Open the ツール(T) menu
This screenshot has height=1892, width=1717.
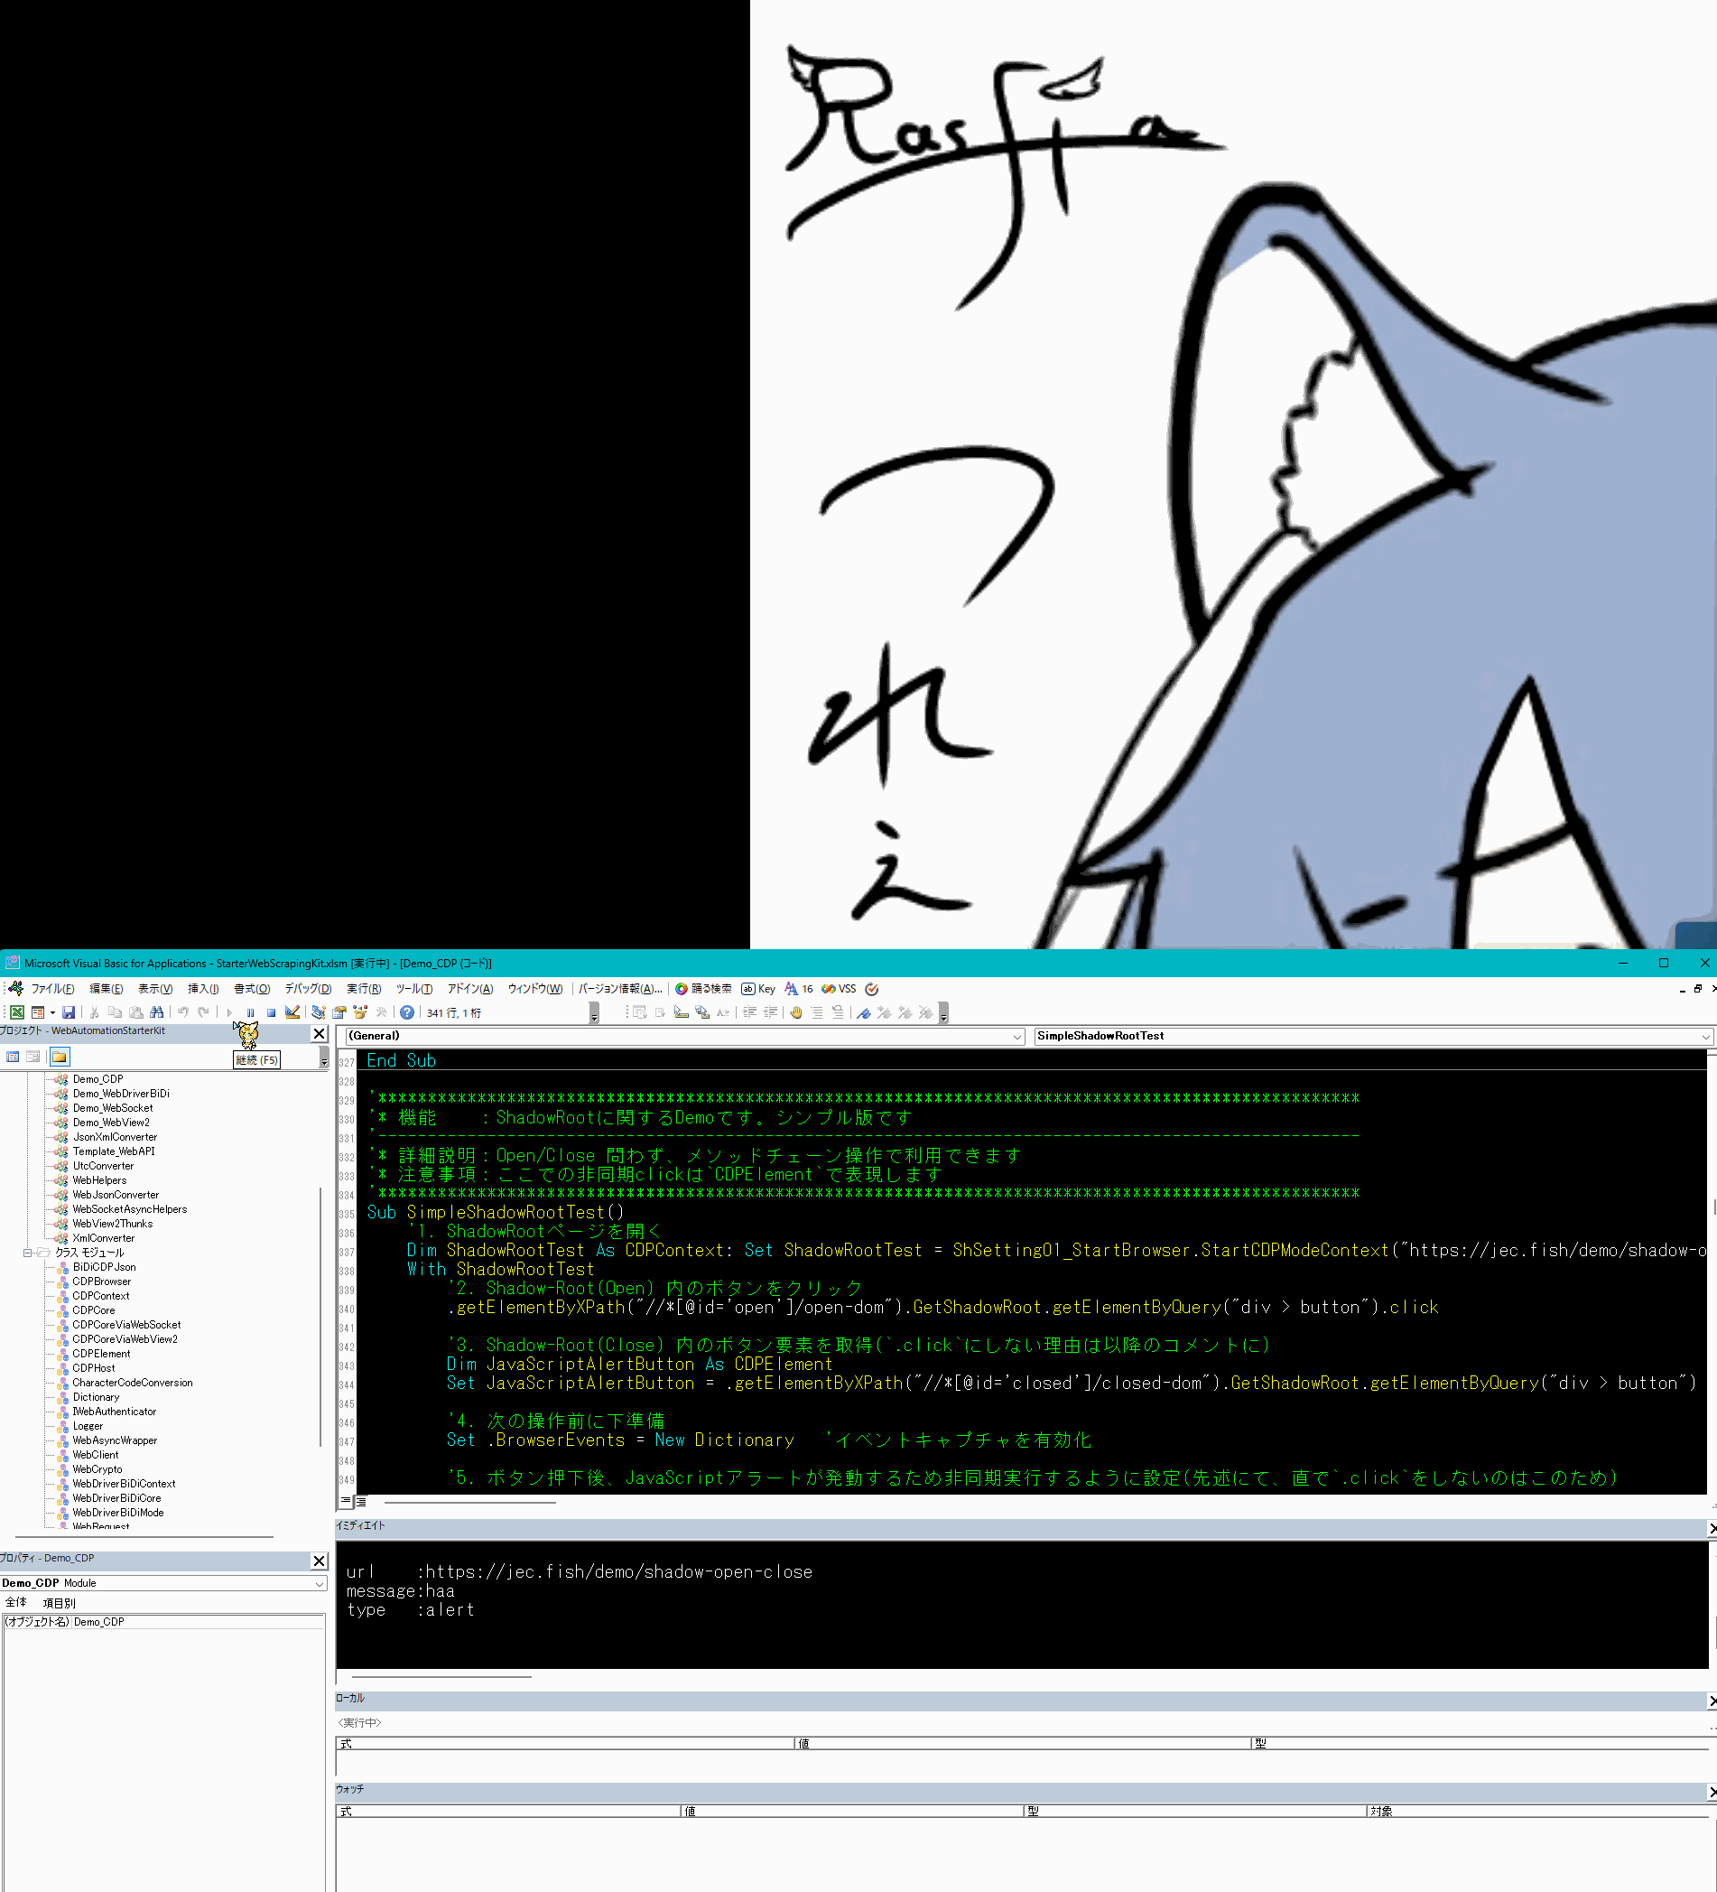point(413,989)
